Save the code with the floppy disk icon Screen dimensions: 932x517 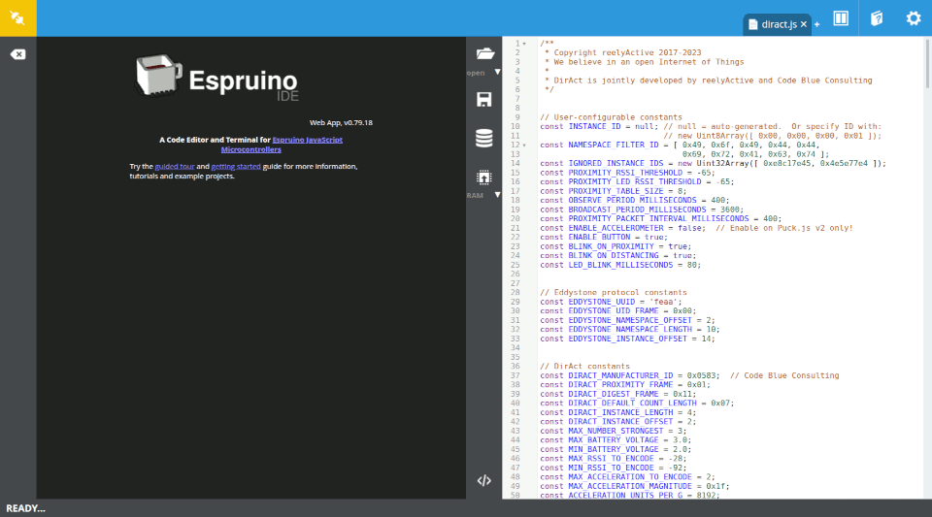(x=483, y=99)
